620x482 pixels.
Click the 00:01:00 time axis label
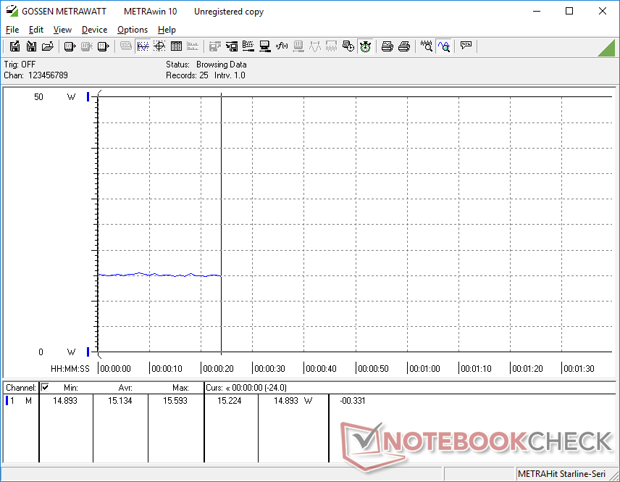point(424,368)
